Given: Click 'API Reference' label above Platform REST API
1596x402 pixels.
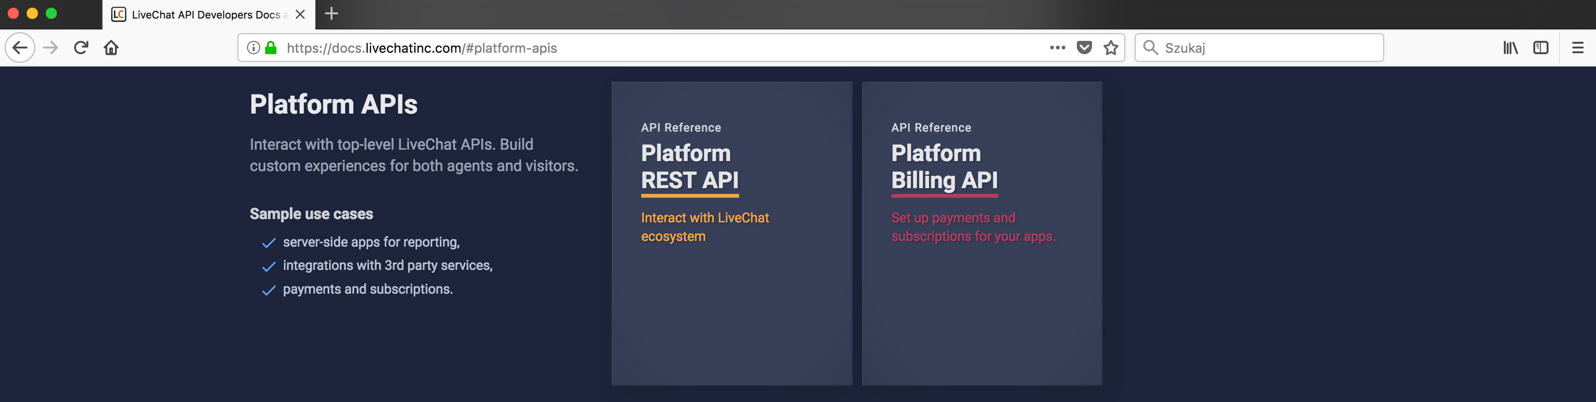Looking at the screenshot, I should pyautogui.click(x=681, y=128).
